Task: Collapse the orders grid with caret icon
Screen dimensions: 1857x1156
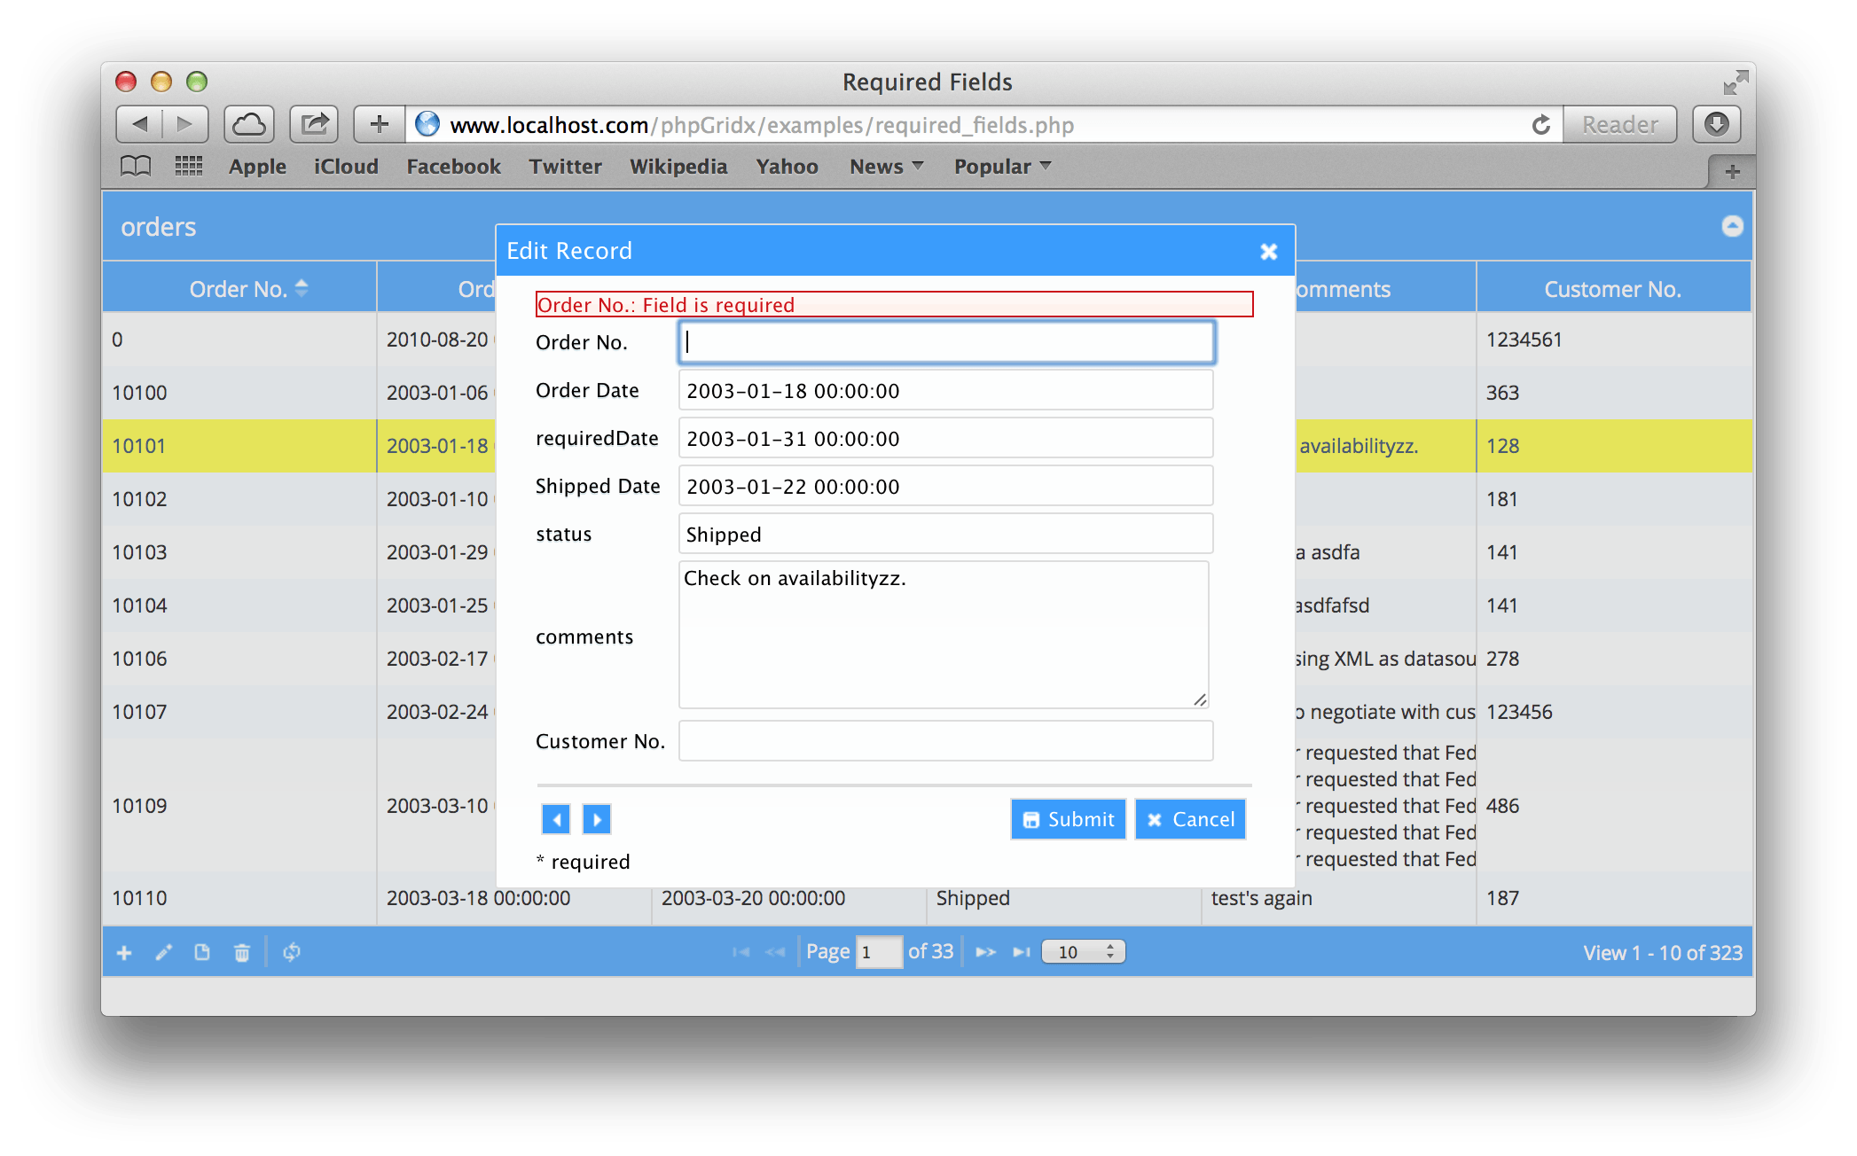Action: tap(1732, 226)
